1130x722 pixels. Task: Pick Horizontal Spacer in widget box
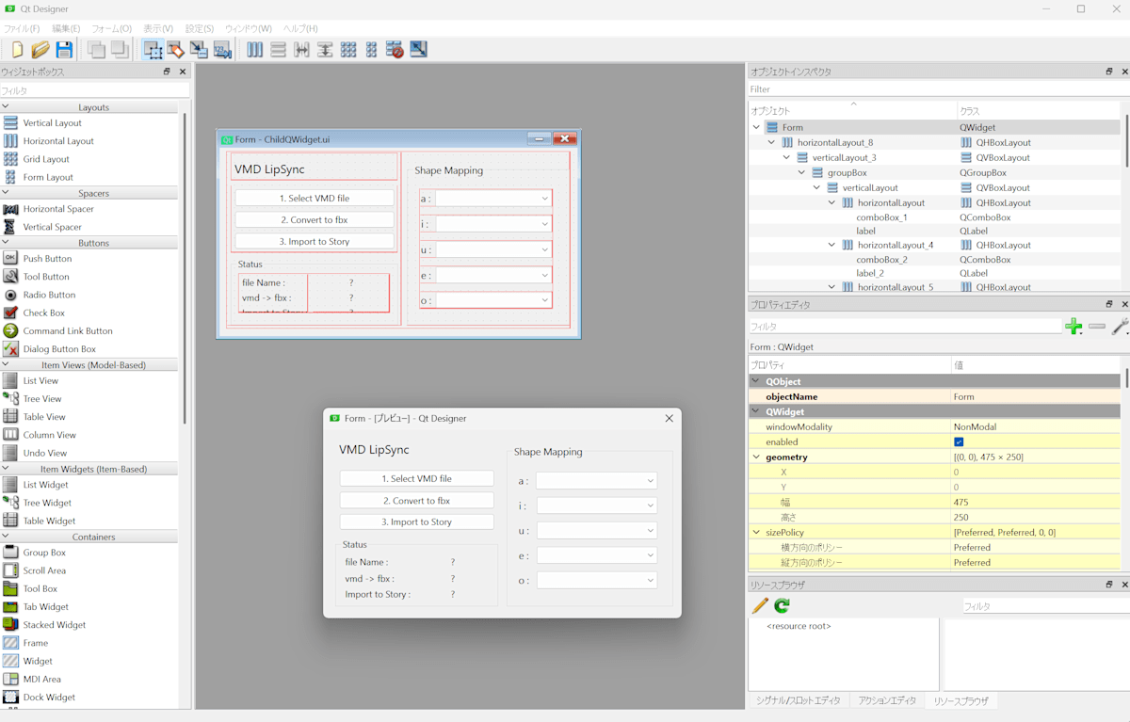[58, 209]
